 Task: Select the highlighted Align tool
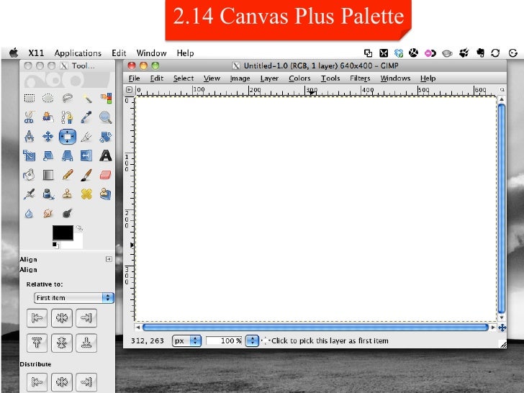(68, 137)
